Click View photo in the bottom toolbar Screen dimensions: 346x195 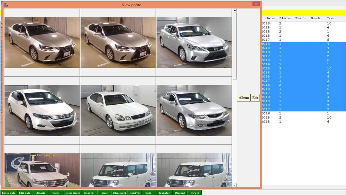(x=73, y=193)
